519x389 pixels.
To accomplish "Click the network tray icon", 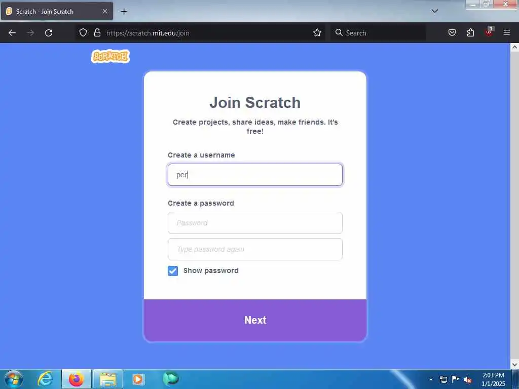I will click(443, 379).
